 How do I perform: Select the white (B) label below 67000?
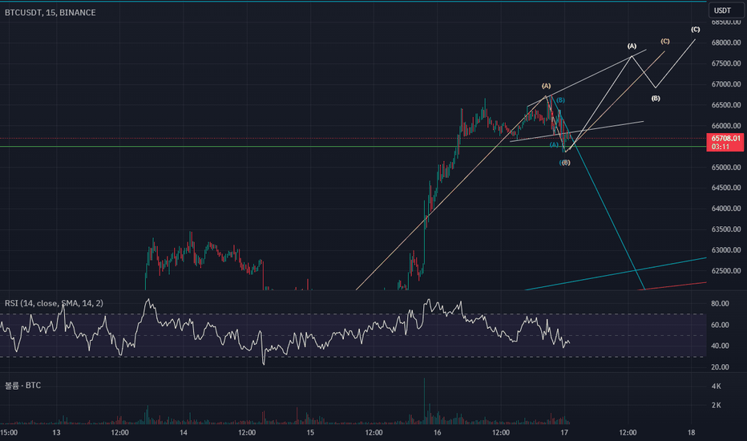[x=656, y=98]
